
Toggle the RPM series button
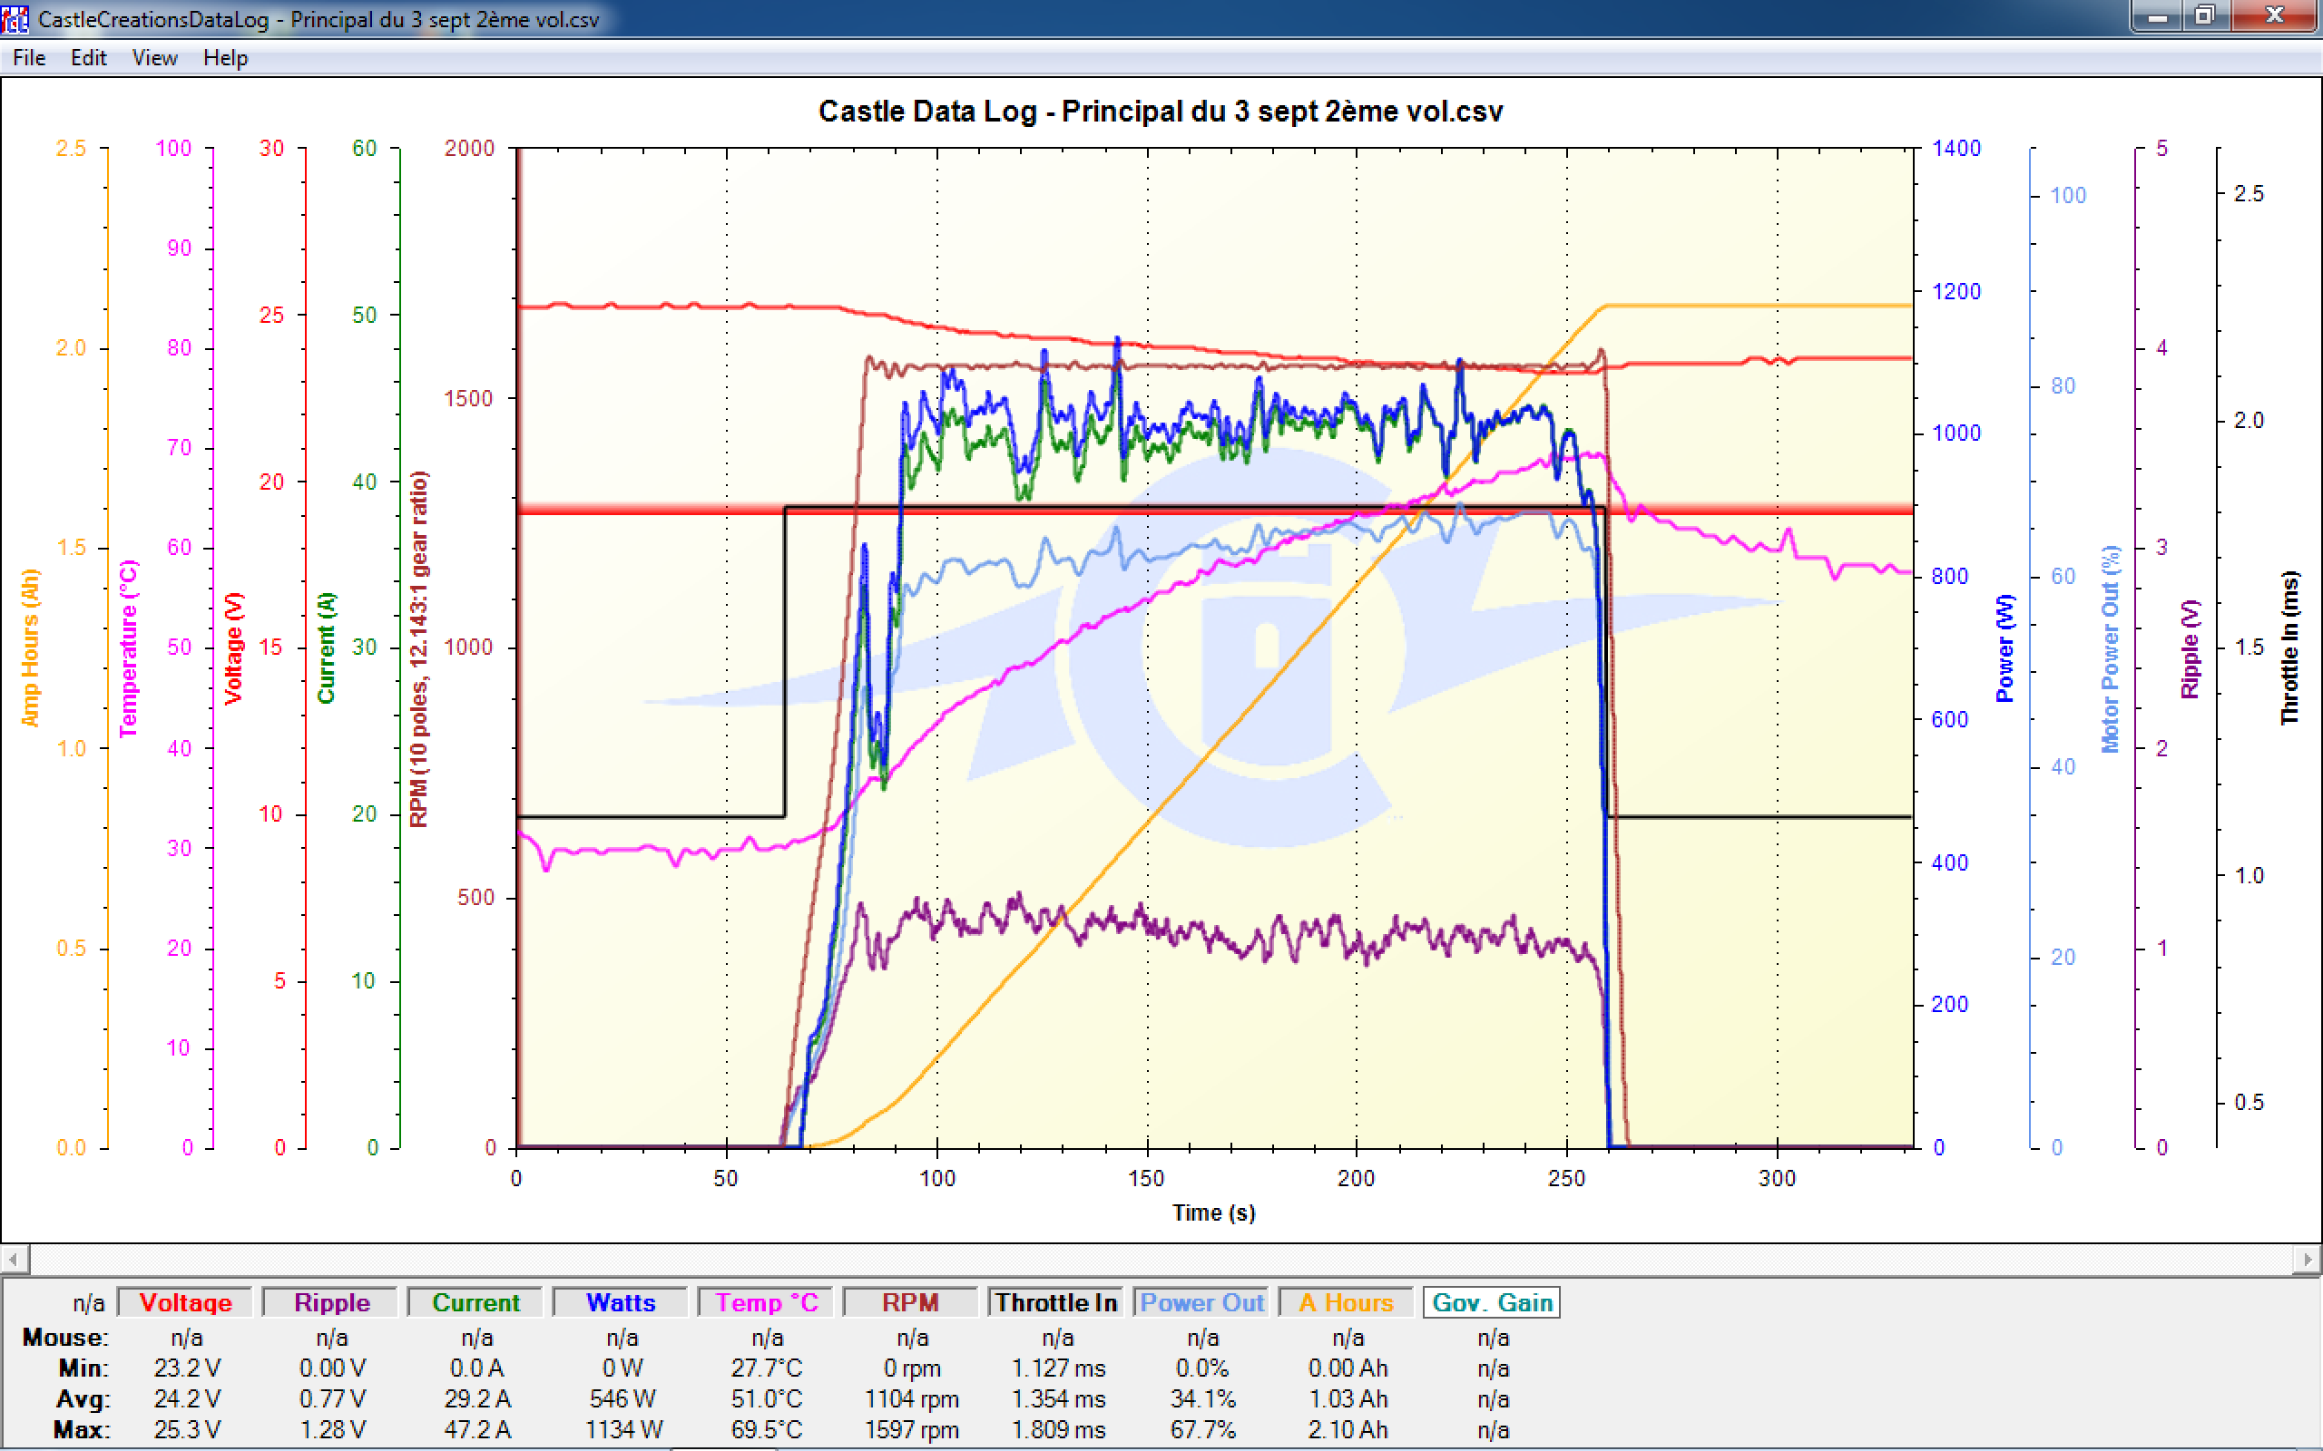(911, 1302)
